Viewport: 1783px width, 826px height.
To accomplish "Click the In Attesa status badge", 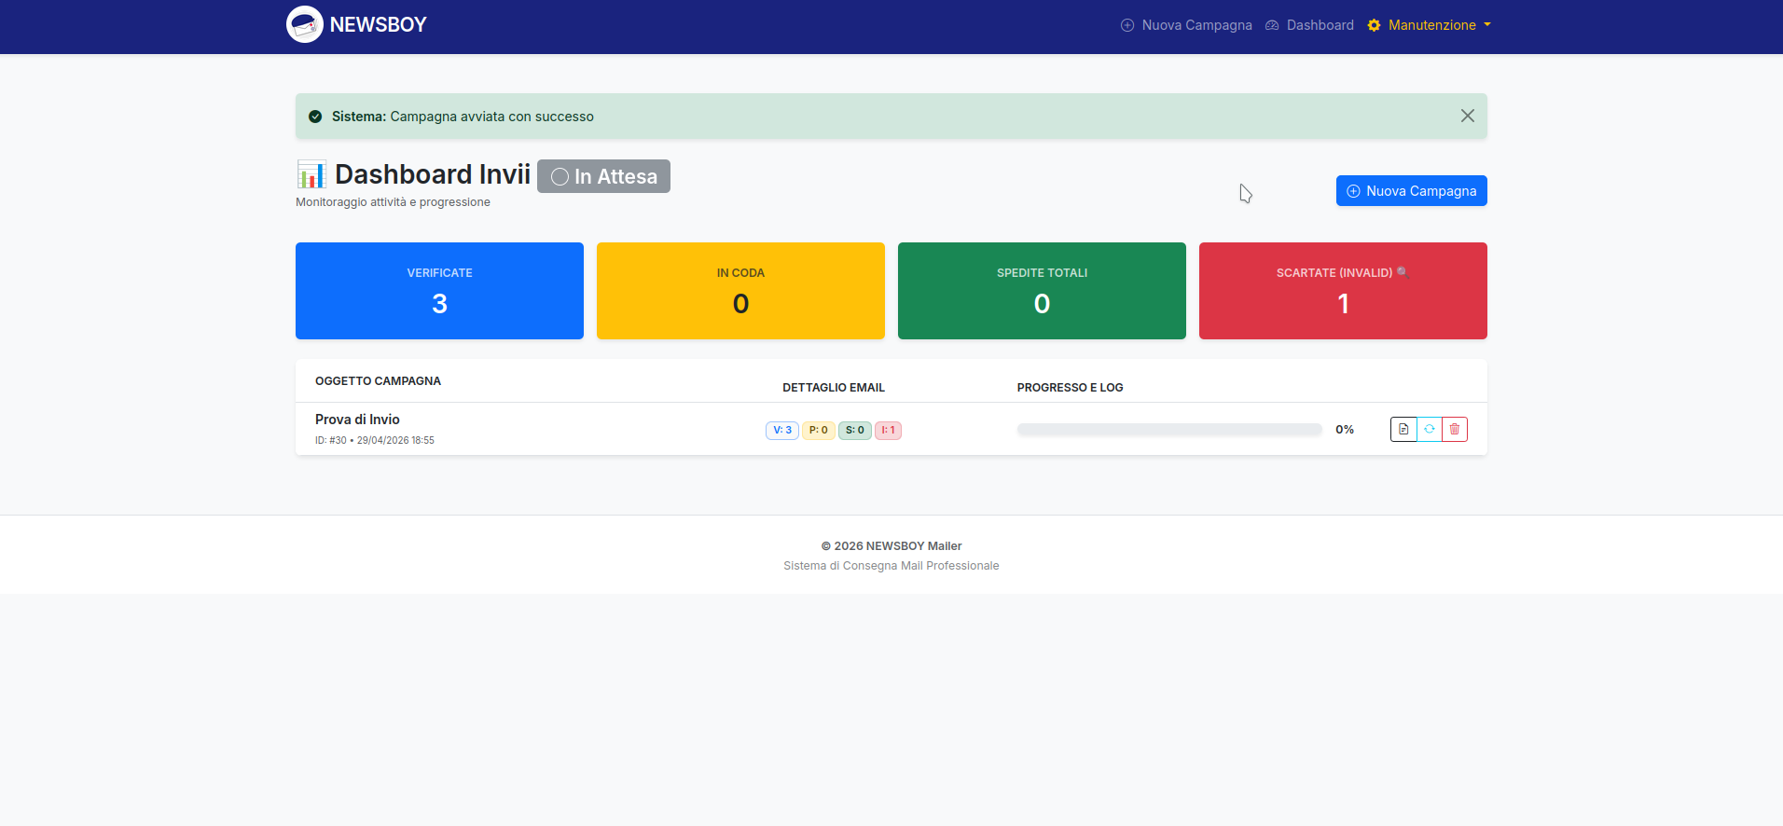I will click(603, 176).
